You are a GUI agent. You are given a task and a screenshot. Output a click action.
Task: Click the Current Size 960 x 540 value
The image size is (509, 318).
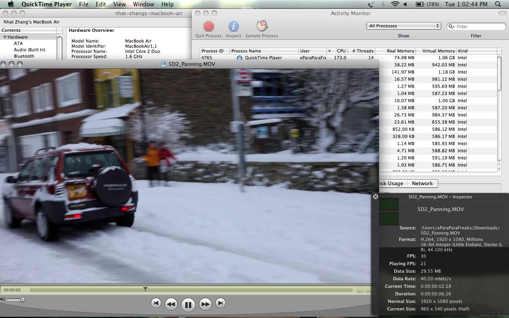pos(445,309)
